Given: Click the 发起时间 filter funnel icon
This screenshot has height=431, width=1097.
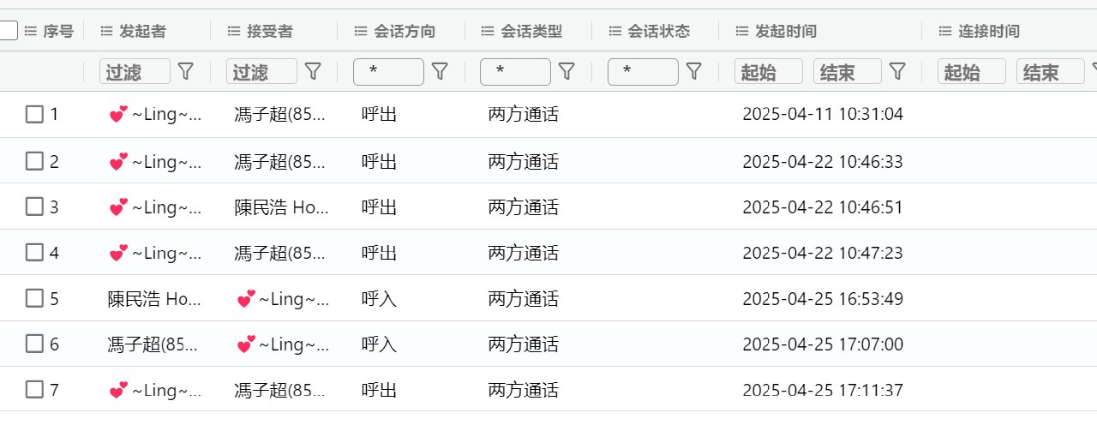Looking at the screenshot, I should coord(897,72).
